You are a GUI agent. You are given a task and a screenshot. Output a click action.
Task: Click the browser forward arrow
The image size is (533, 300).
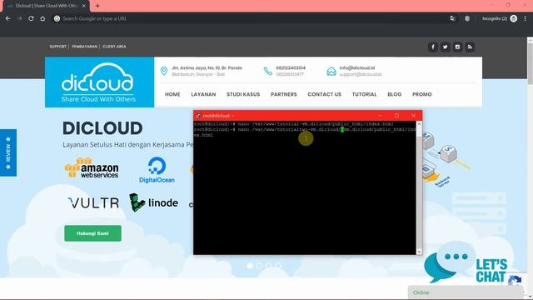pyautogui.click(x=19, y=18)
